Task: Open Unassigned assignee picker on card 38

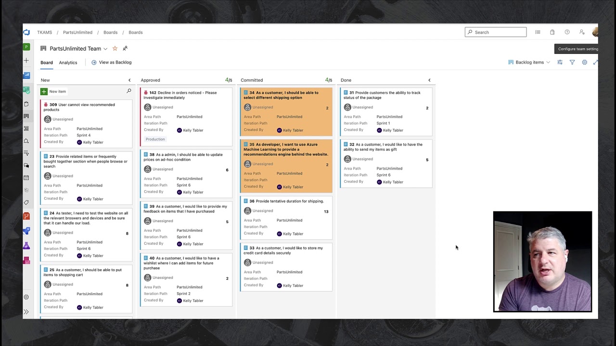Action: coord(158,169)
